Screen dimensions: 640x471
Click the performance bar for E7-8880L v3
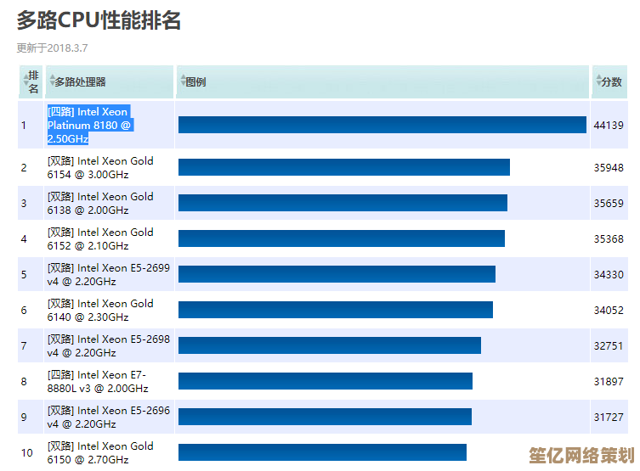pos(326,381)
